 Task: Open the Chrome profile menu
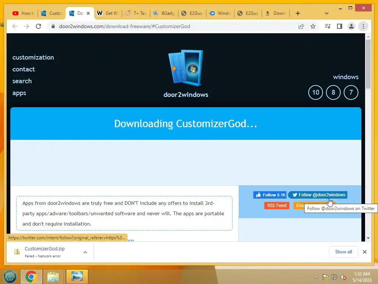(x=351, y=26)
